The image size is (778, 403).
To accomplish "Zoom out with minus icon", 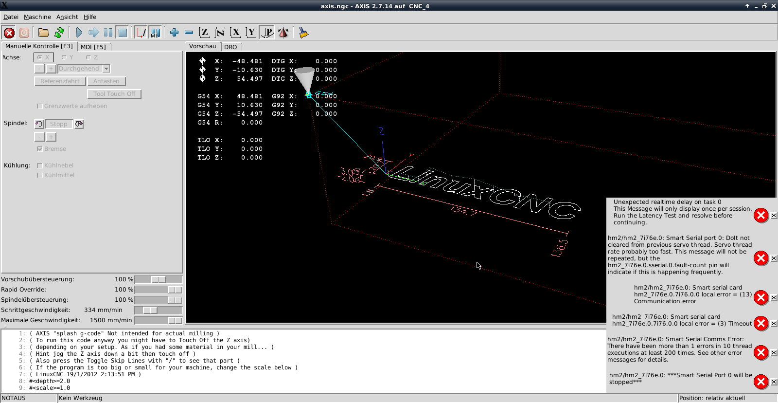I will point(189,33).
